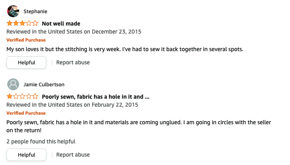Click the "2 people found this helpful" text
290x165 pixels.
41,141
